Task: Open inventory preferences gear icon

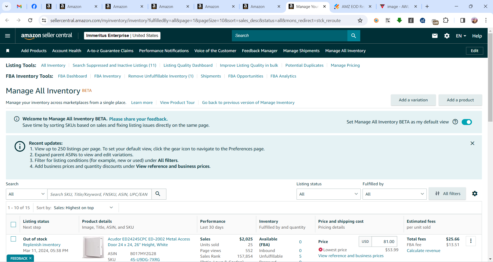Action: (x=475, y=194)
